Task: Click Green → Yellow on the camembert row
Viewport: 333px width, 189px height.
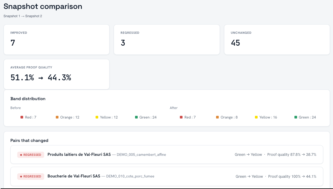Action: (248, 155)
